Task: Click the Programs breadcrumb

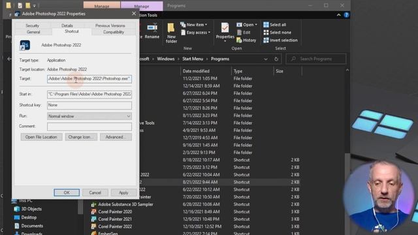Action: 220,59
